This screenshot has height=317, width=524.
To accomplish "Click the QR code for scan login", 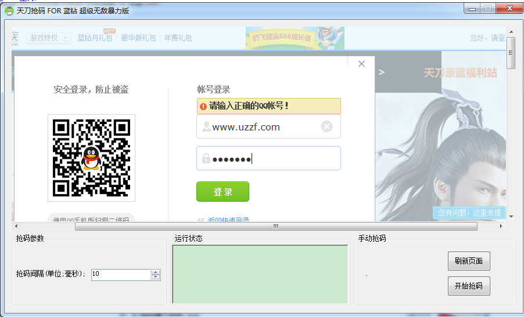I will click(x=91, y=158).
